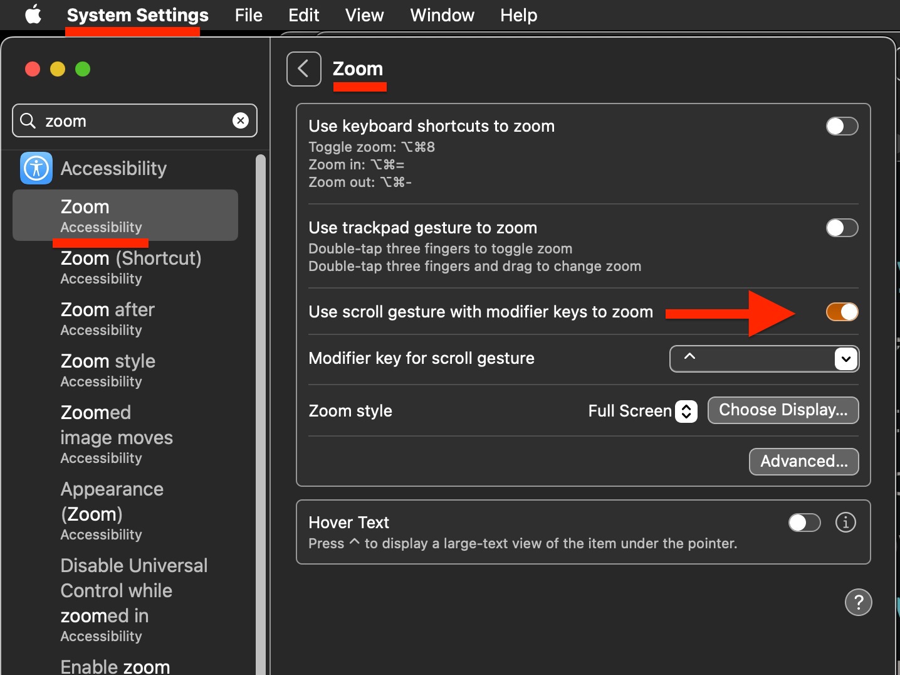The height and width of the screenshot is (675, 900).
Task: Select the Zoomed image moves result
Action: point(125,434)
